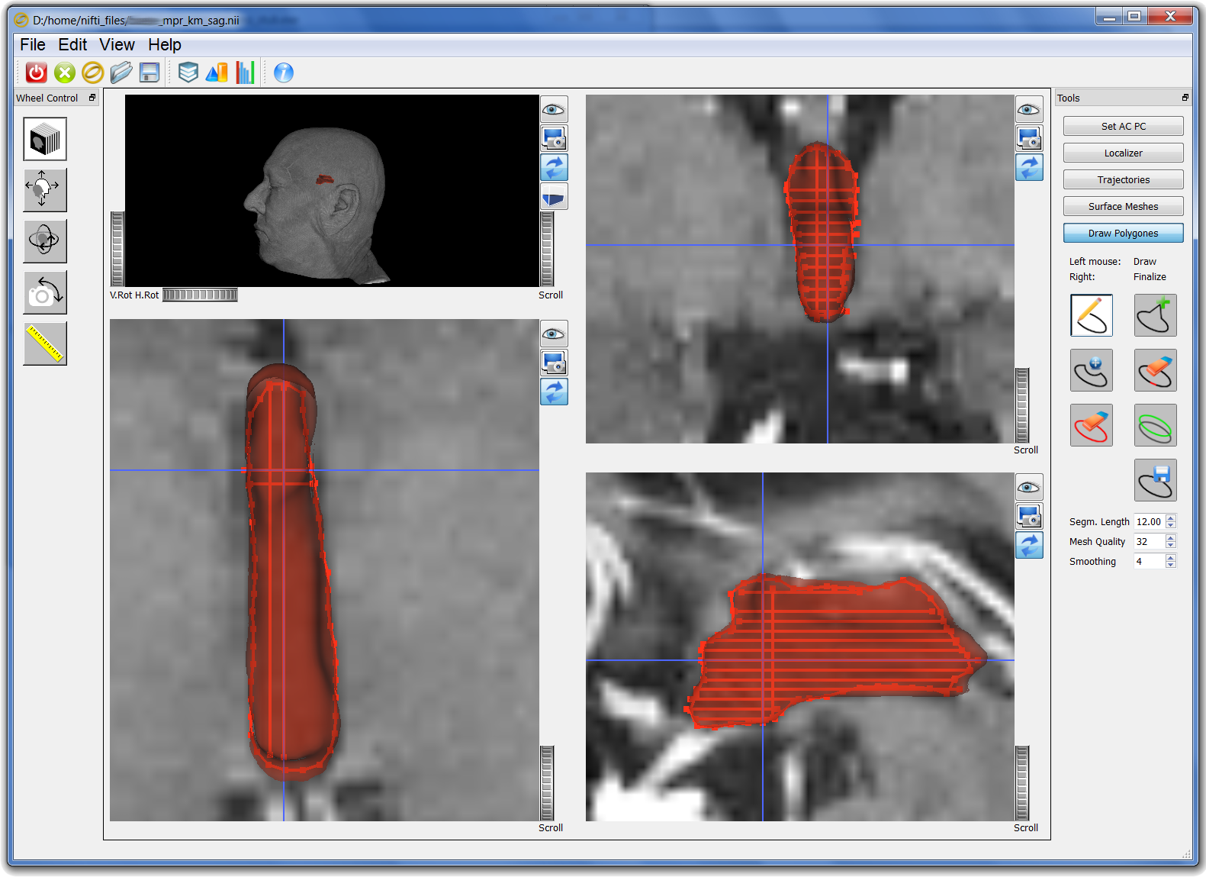Click the Surface Meshes button
Screen dimensions: 1206x877
1123,207
